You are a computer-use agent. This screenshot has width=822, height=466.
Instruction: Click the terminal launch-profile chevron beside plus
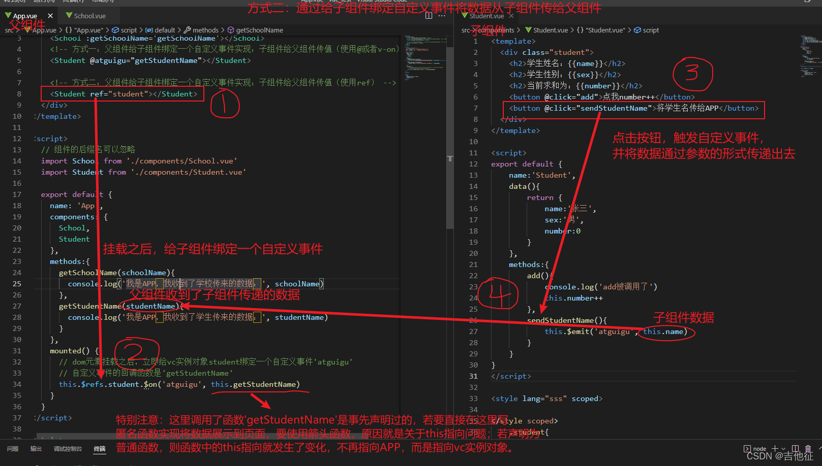click(783, 449)
